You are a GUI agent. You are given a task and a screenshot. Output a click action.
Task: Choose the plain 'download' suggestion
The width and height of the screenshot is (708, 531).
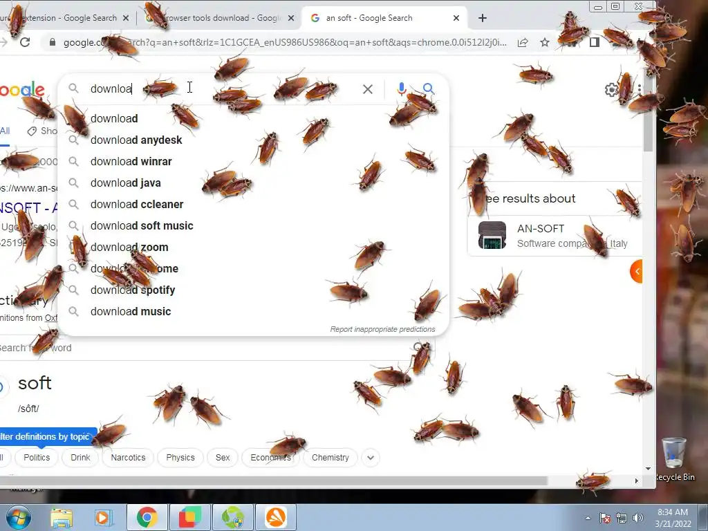253,118
